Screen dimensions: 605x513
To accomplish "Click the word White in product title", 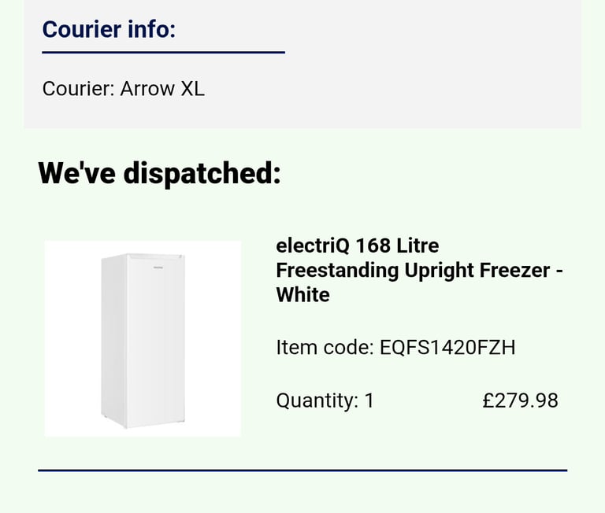I will [x=302, y=295].
